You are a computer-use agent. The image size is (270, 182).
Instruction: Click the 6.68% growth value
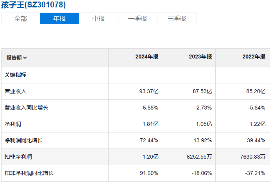coord(150,108)
